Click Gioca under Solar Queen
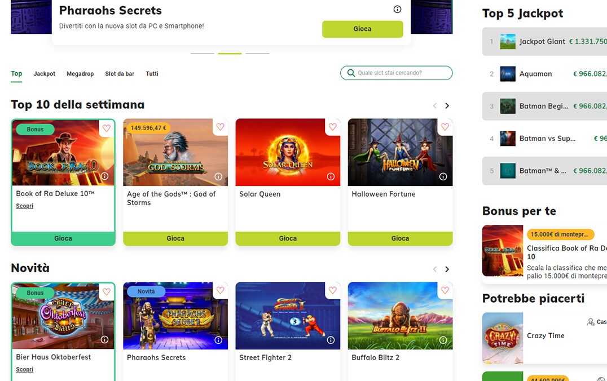 [288, 238]
